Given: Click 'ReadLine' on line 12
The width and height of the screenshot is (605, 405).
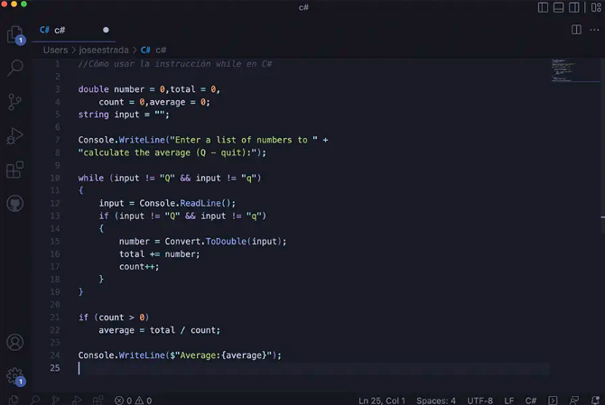Looking at the screenshot, I should pos(200,203).
